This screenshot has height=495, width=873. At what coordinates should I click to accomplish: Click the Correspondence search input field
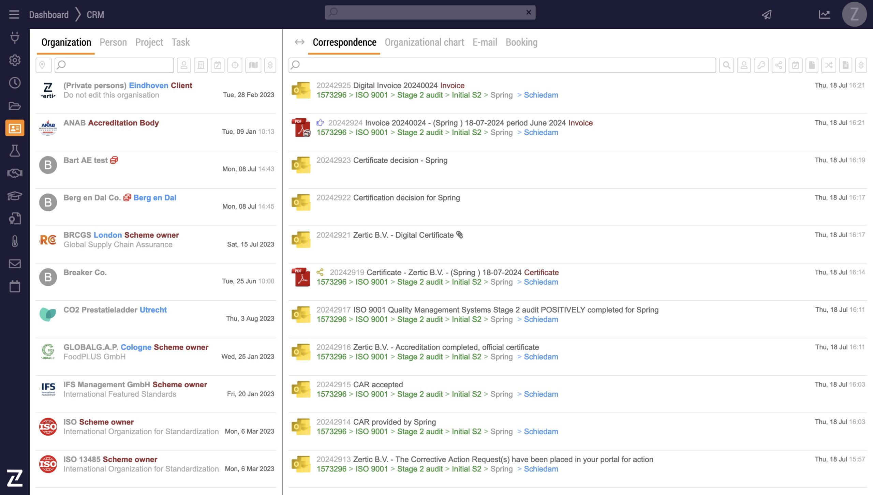[505, 65]
